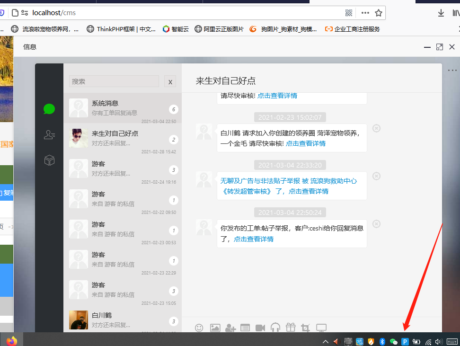Select the crop screenshot icon
The image size is (460, 346).
[305, 328]
